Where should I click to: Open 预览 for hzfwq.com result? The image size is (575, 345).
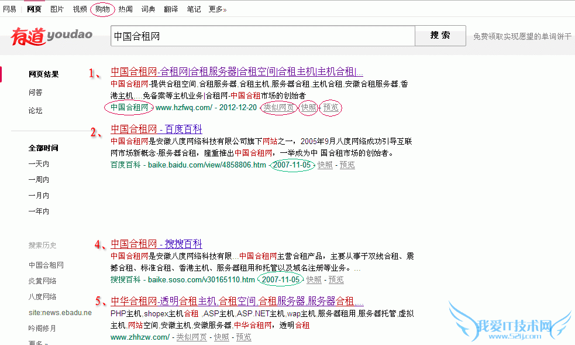point(330,107)
